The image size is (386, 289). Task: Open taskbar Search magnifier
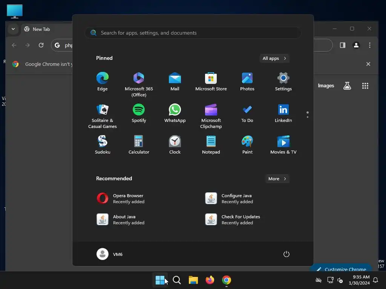176,280
